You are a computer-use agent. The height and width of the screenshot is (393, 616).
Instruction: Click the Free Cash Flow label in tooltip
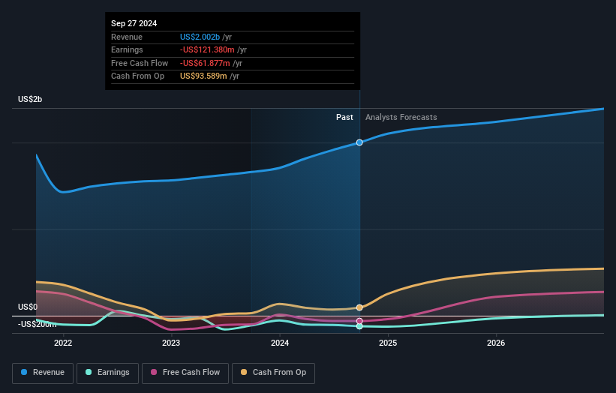[140, 63]
